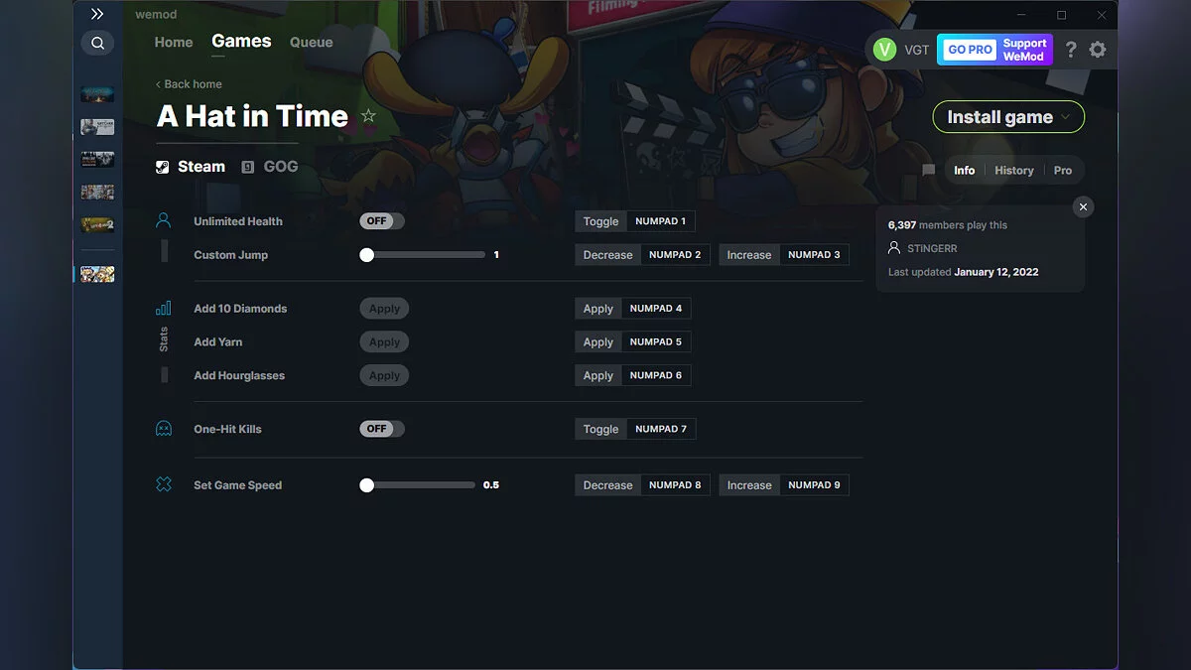This screenshot has width=1191, height=670.
Task: Select the game speed category icon
Action: (x=163, y=484)
